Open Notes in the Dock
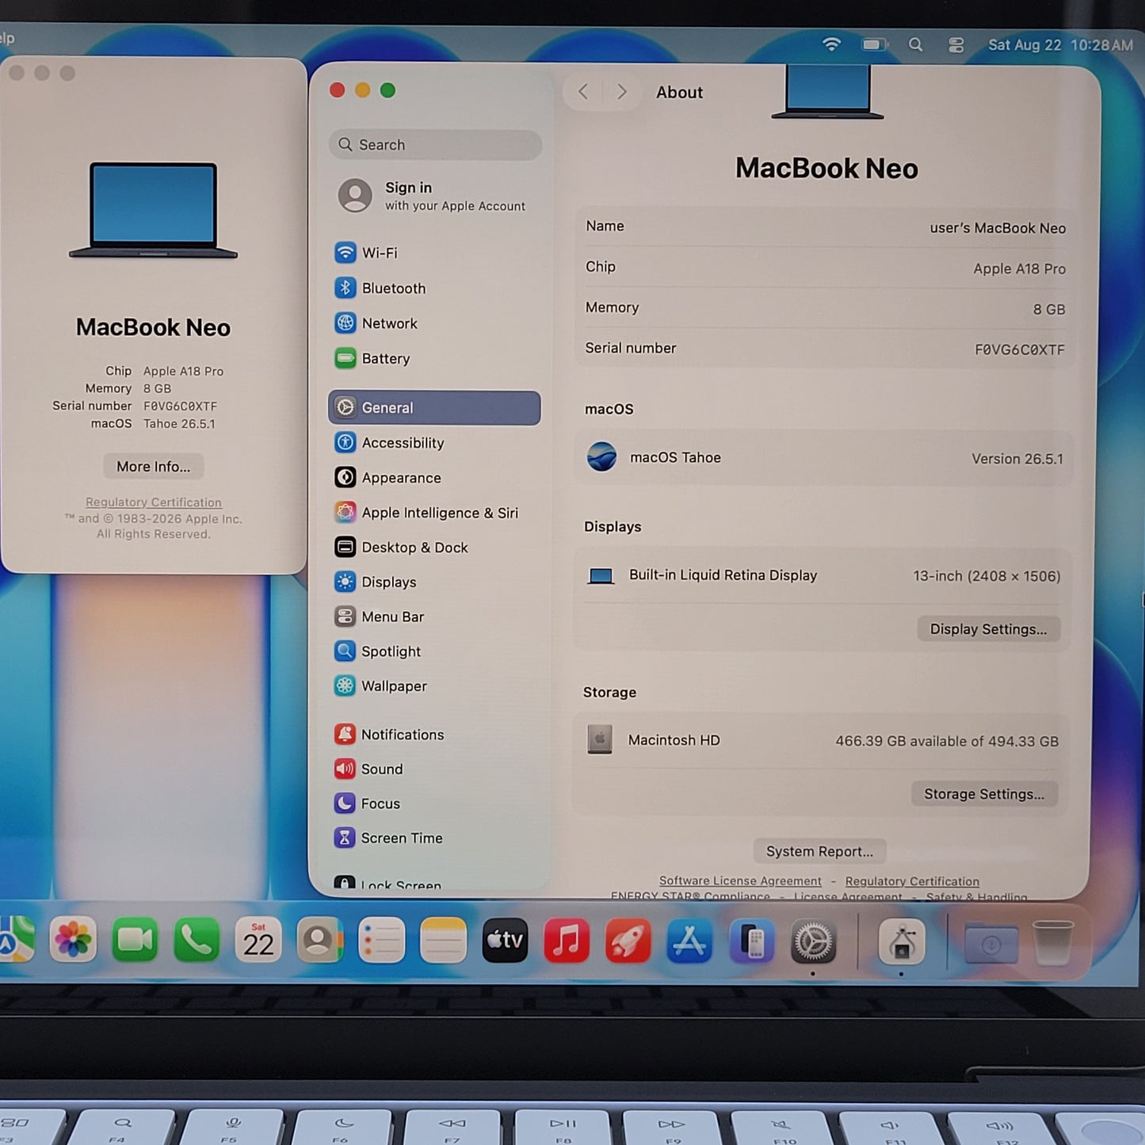This screenshot has height=1145, width=1145. pyautogui.click(x=443, y=940)
